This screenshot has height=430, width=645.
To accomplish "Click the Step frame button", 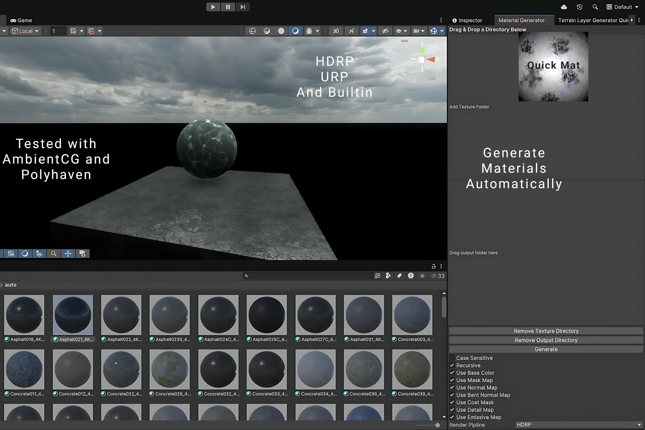I will coord(243,7).
